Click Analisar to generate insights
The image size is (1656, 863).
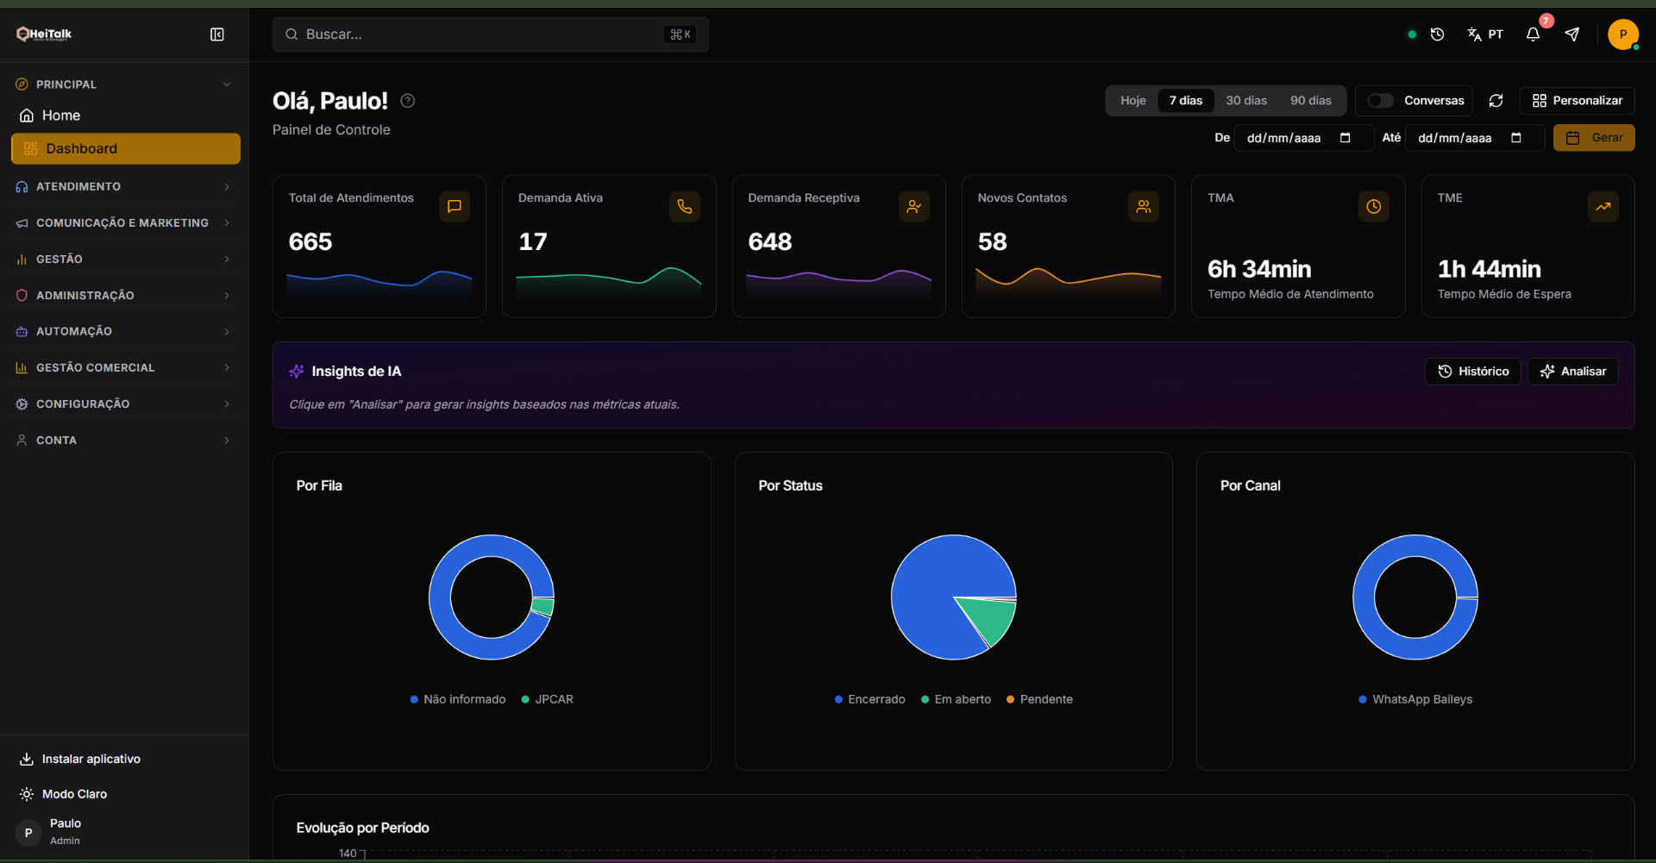point(1573,372)
